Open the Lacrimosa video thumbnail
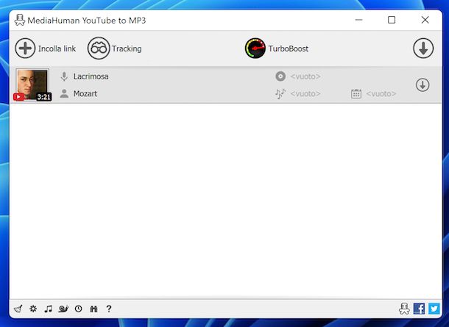The image size is (449, 327). coord(32,85)
